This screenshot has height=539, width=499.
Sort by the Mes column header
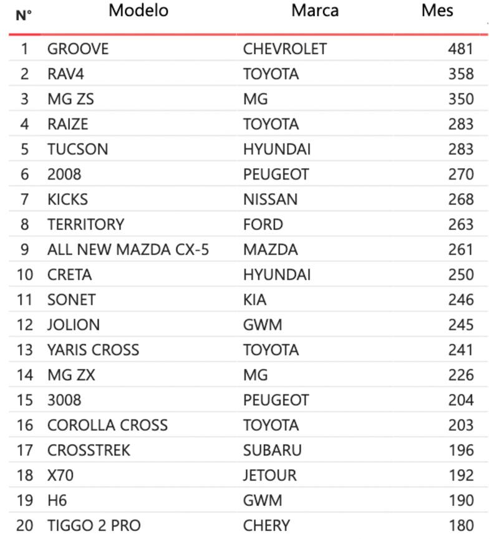coord(437,11)
